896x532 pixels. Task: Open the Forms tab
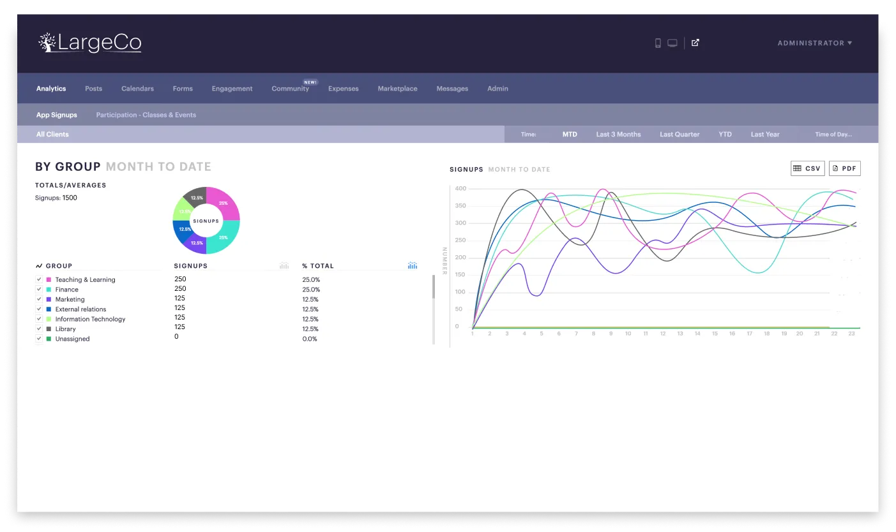[183, 89]
